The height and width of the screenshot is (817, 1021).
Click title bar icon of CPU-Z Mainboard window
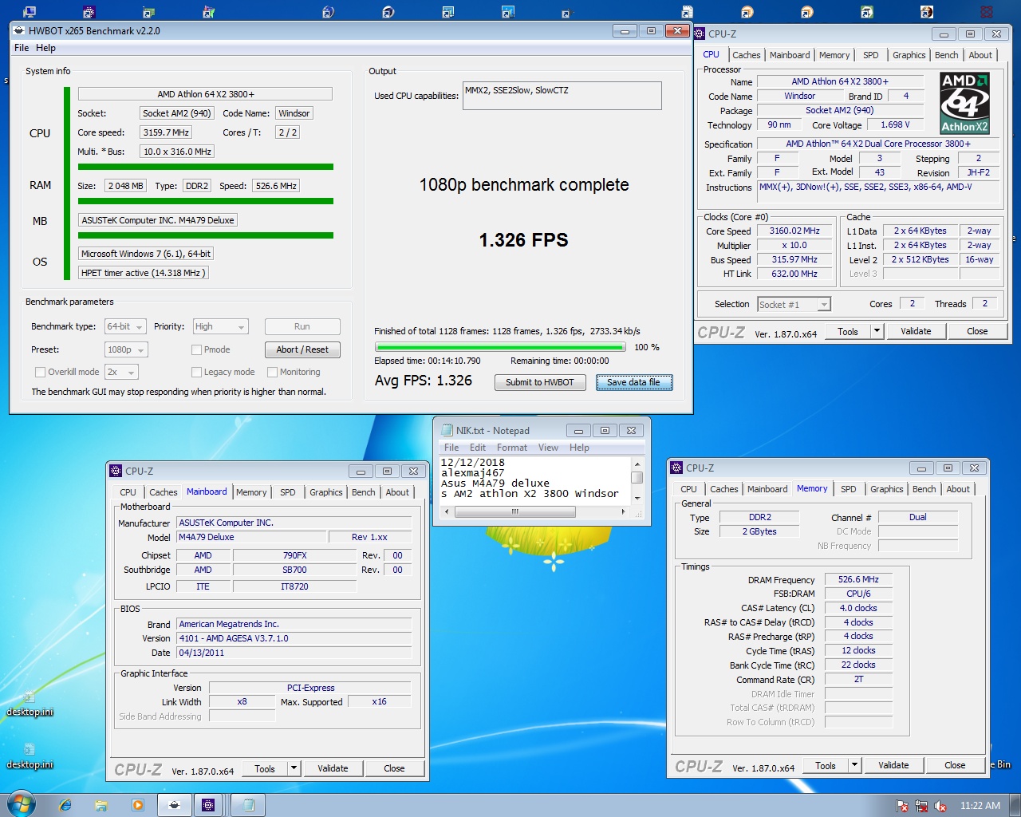pos(116,471)
